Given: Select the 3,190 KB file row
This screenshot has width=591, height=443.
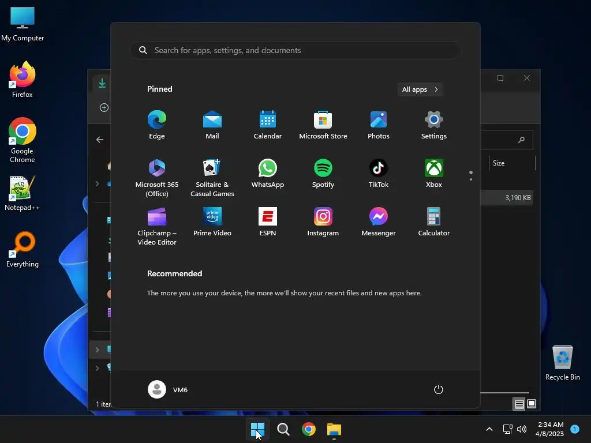Looking at the screenshot, I should point(507,198).
